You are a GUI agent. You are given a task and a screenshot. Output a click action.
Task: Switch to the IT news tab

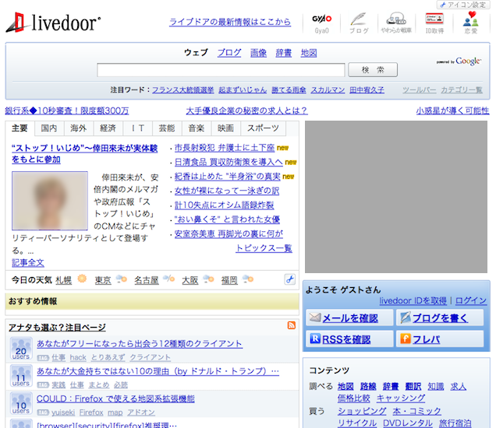tap(137, 128)
